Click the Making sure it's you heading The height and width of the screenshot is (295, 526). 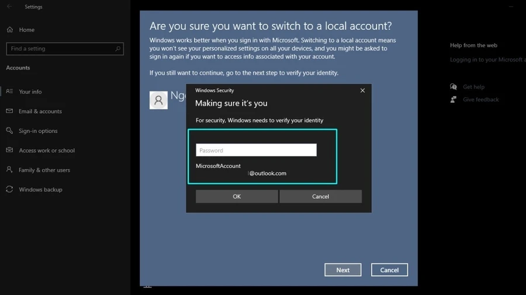point(231,103)
